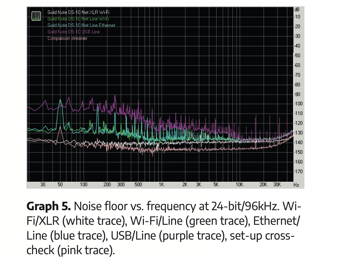
Task: Click the 30K frequency axis label
Action: [x=277, y=184]
